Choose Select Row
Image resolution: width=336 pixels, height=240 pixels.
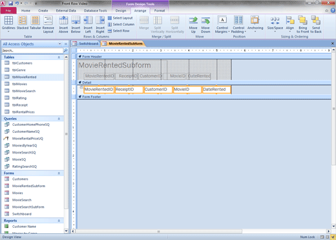(x=119, y=31)
